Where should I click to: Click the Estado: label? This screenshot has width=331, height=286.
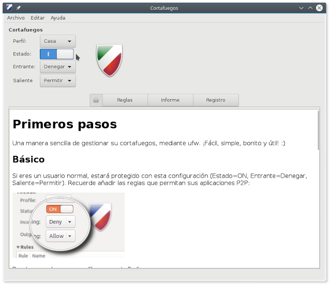tap(22, 54)
